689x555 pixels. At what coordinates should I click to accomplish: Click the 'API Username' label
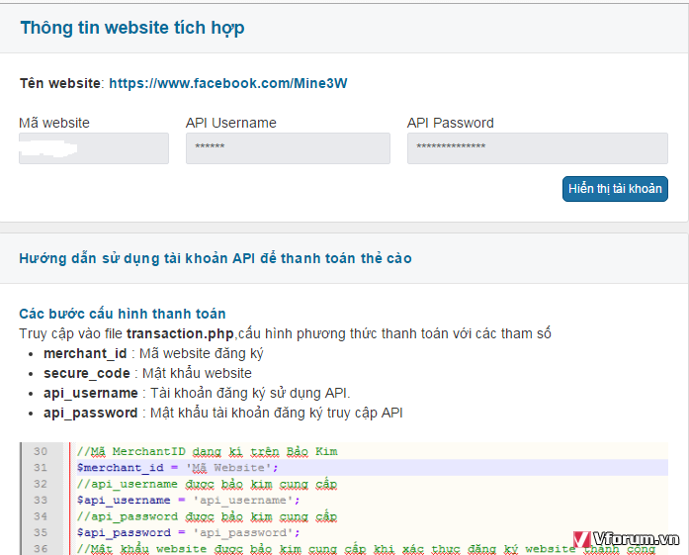click(231, 123)
